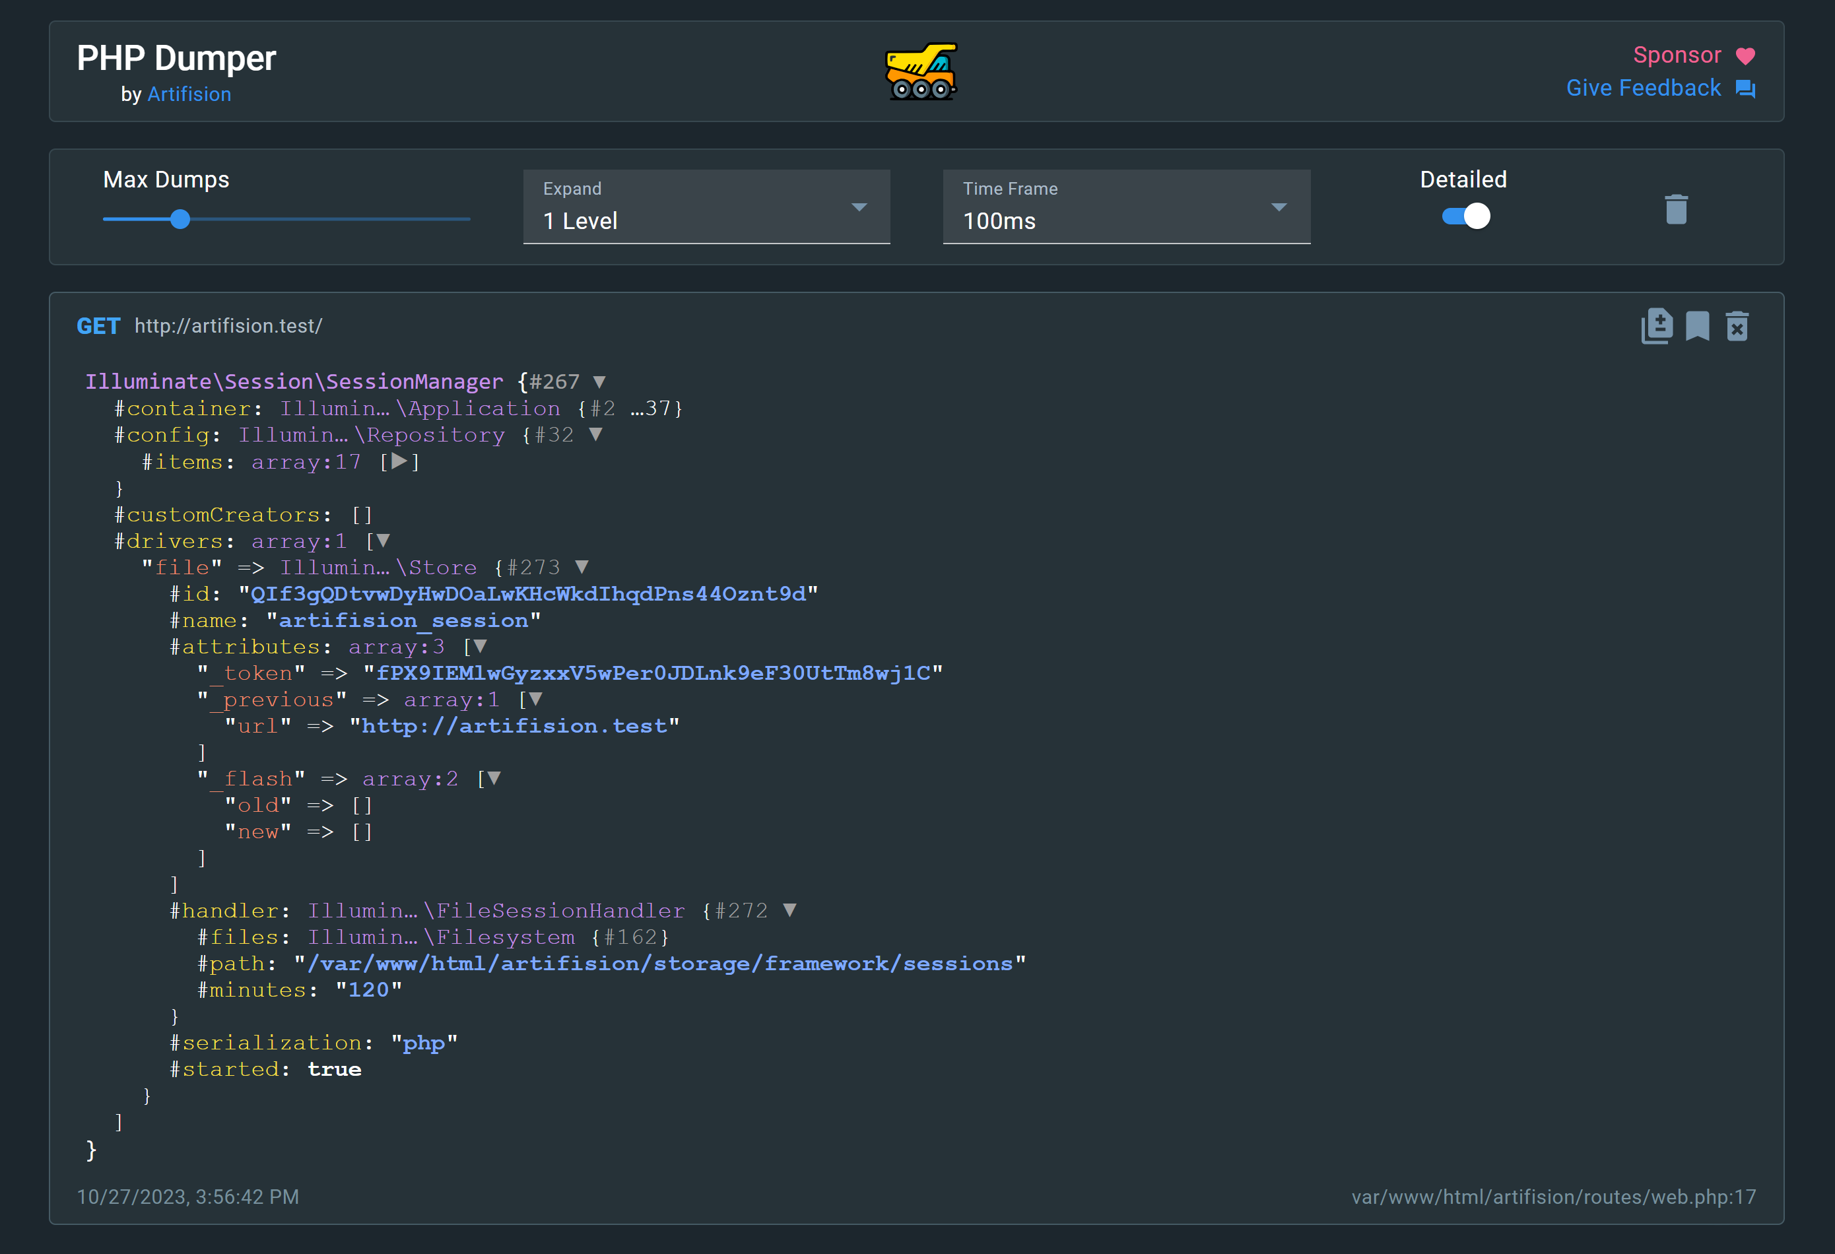Collapse the _previous array expander
The image size is (1835, 1254).
[536, 699]
